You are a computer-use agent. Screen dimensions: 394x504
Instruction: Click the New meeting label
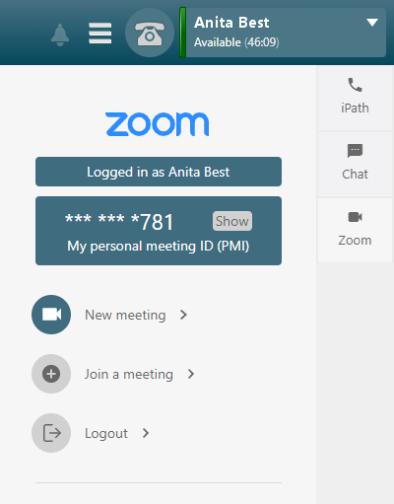point(125,315)
